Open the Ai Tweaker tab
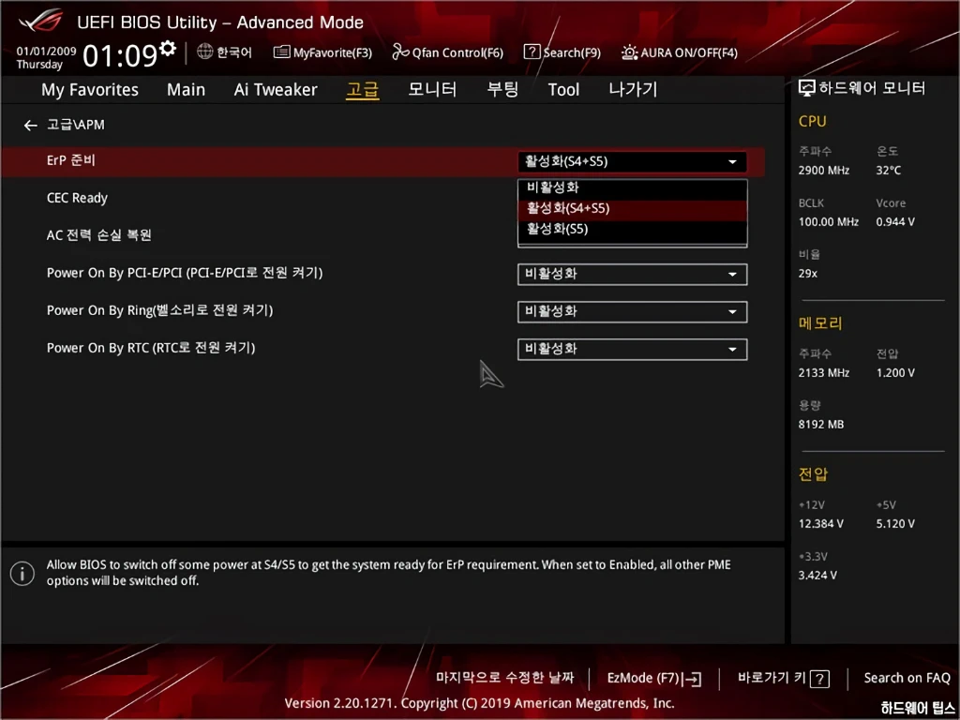Screen dimensions: 960x720 click(x=276, y=90)
